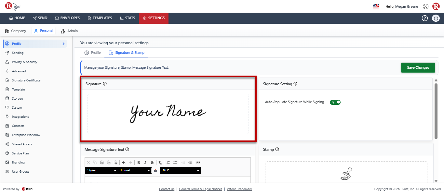The image size is (444, 194).
Task: Click the power logout icon
Action: pos(436,18)
